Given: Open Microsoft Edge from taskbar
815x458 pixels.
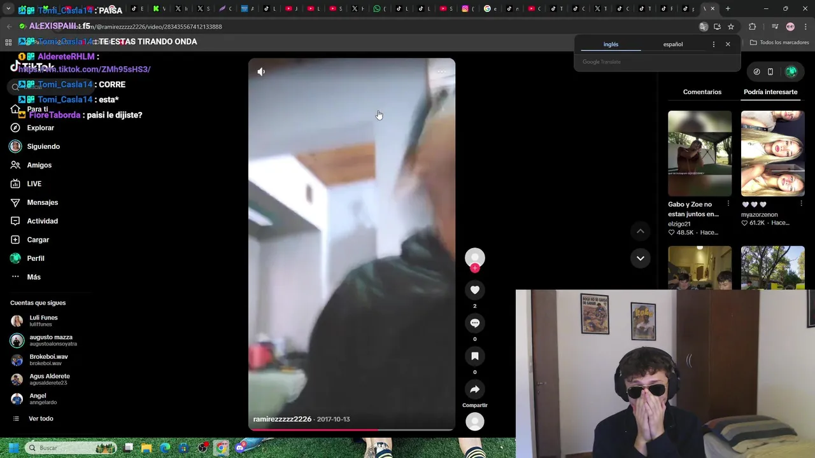Looking at the screenshot, I should (x=165, y=448).
